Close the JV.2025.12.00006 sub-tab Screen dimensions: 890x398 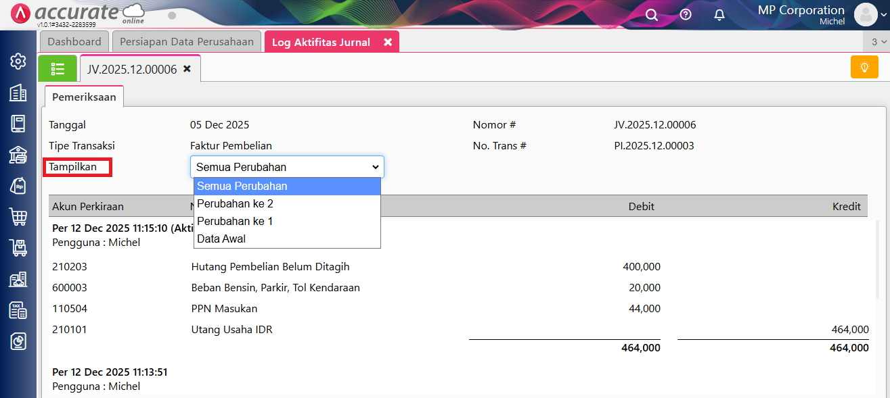[187, 69]
